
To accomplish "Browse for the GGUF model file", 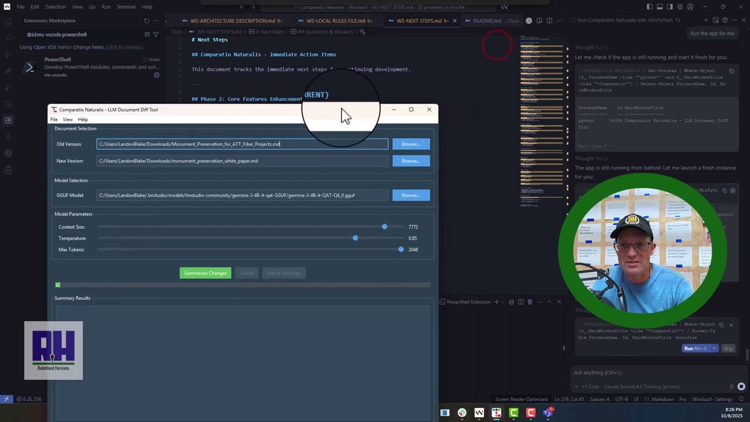I will [411, 195].
